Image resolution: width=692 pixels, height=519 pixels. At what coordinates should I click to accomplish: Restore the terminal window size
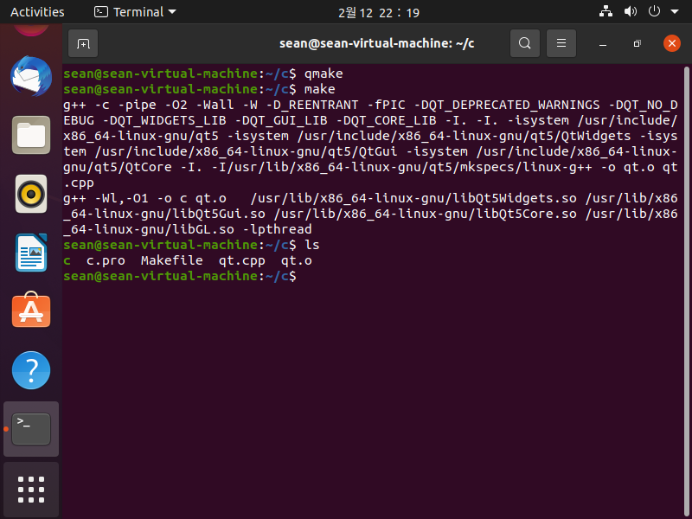point(637,44)
